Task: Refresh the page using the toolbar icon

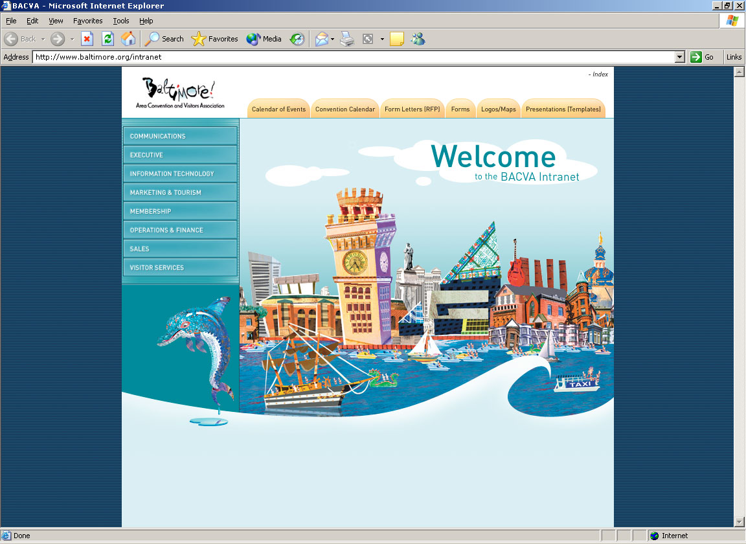Action: pyautogui.click(x=107, y=39)
